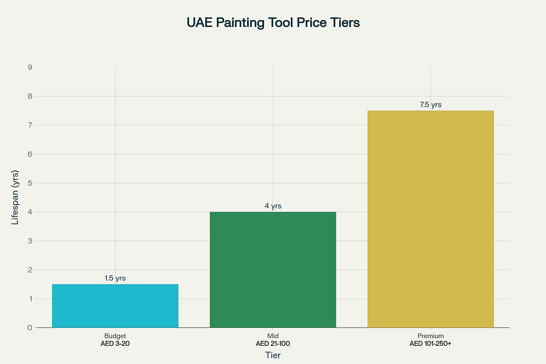Viewport: 546px width, 364px height.
Task: Select the "Premium" category label
Action: coord(431,336)
